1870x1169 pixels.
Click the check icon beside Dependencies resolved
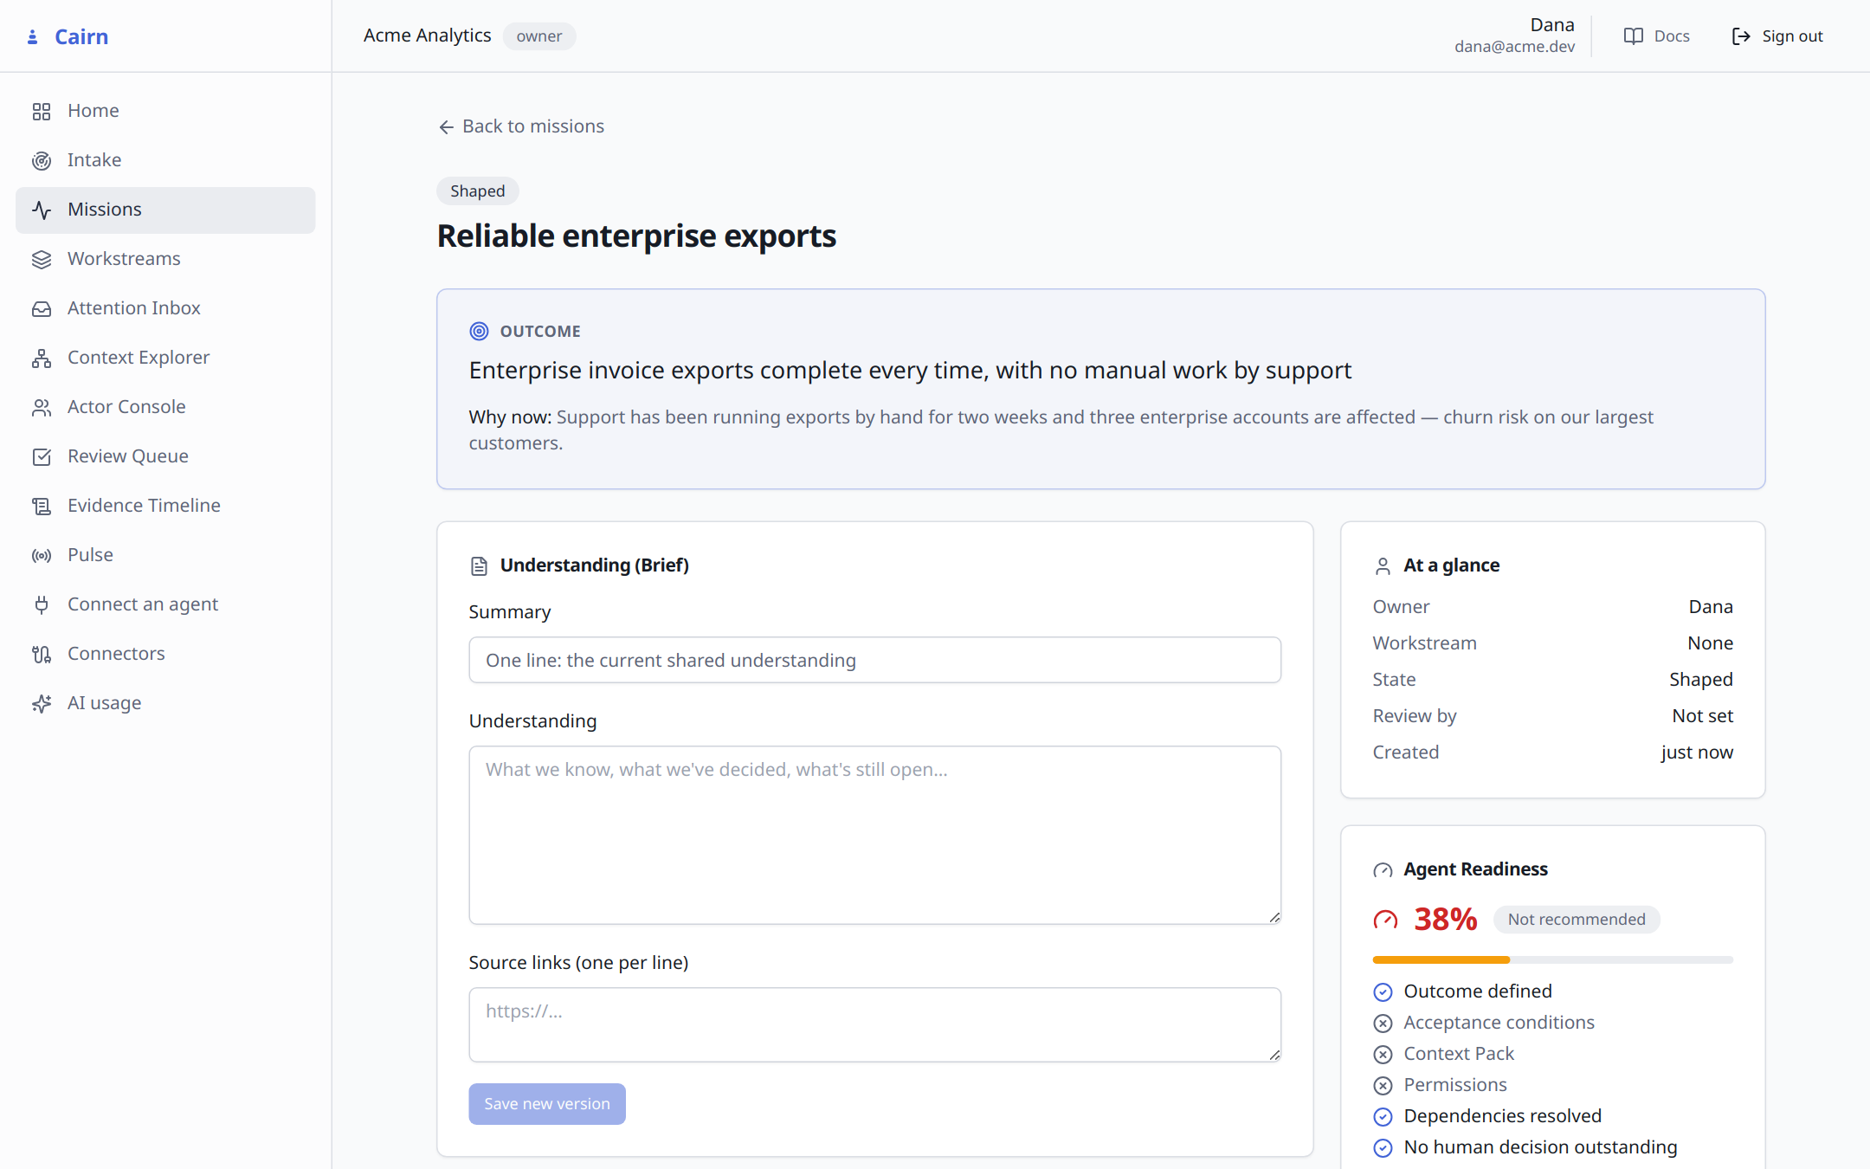tap(1383, 1117)
